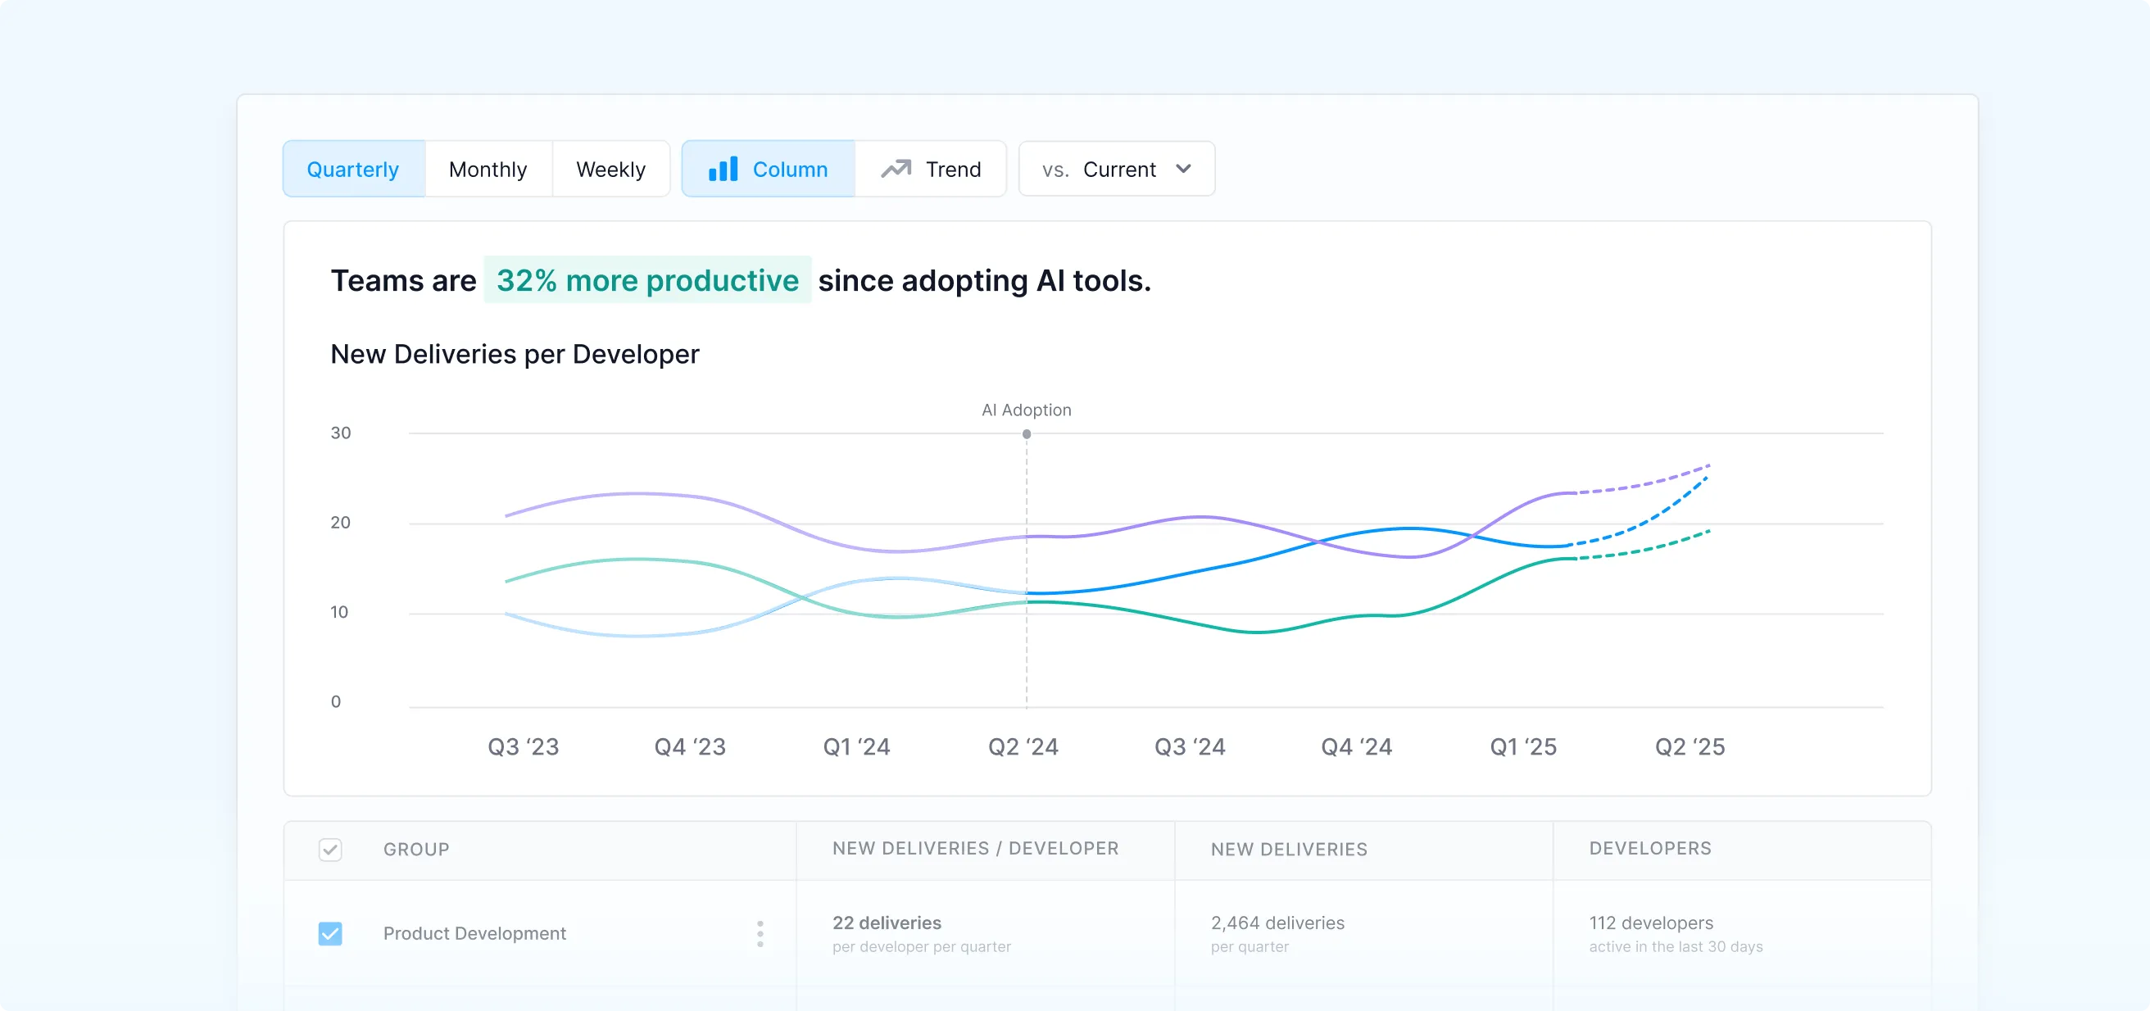Click the AI Adoption label above chart
The width and height of the screenshot is (2150, 1011).
pyautogui.click(x=1027, y=410)
